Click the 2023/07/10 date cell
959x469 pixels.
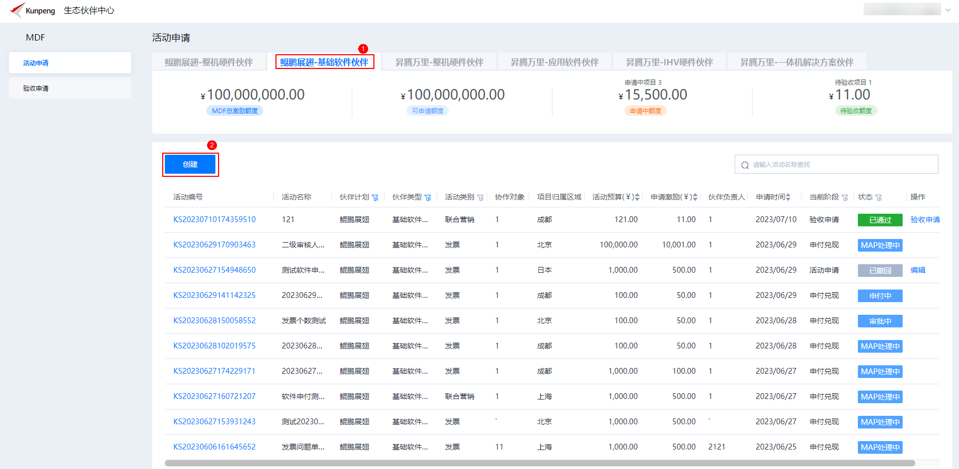[x=776, y=219]
